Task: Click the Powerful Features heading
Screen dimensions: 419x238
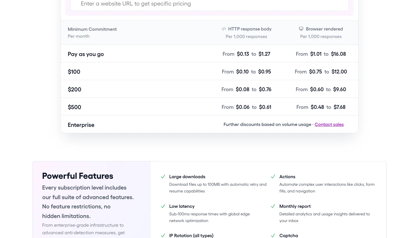Action: [78, 176]
